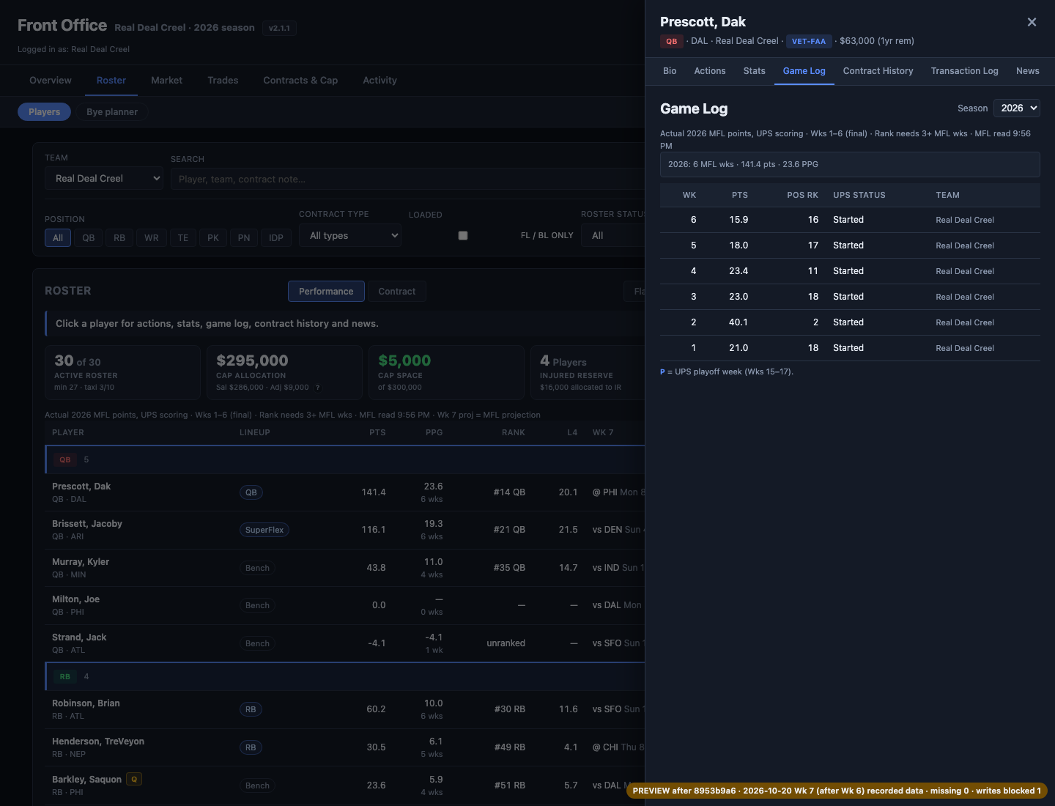Filter positions by PK chip

213,238
